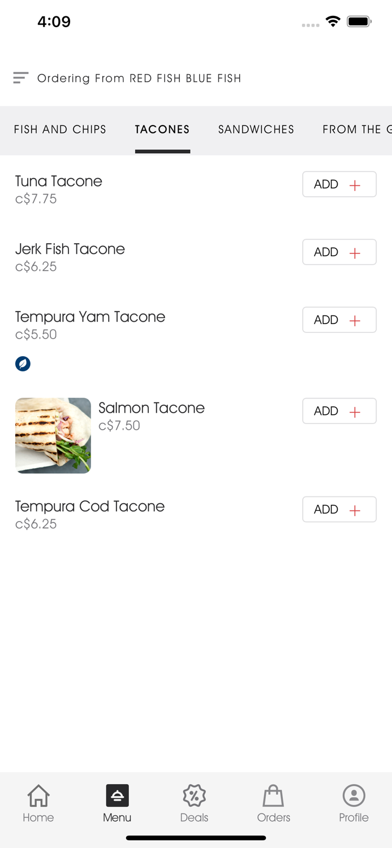The height and width of the screenshot is (848, 392).
Task: Open the Orders bag icon
Action: tap(273, 795)
